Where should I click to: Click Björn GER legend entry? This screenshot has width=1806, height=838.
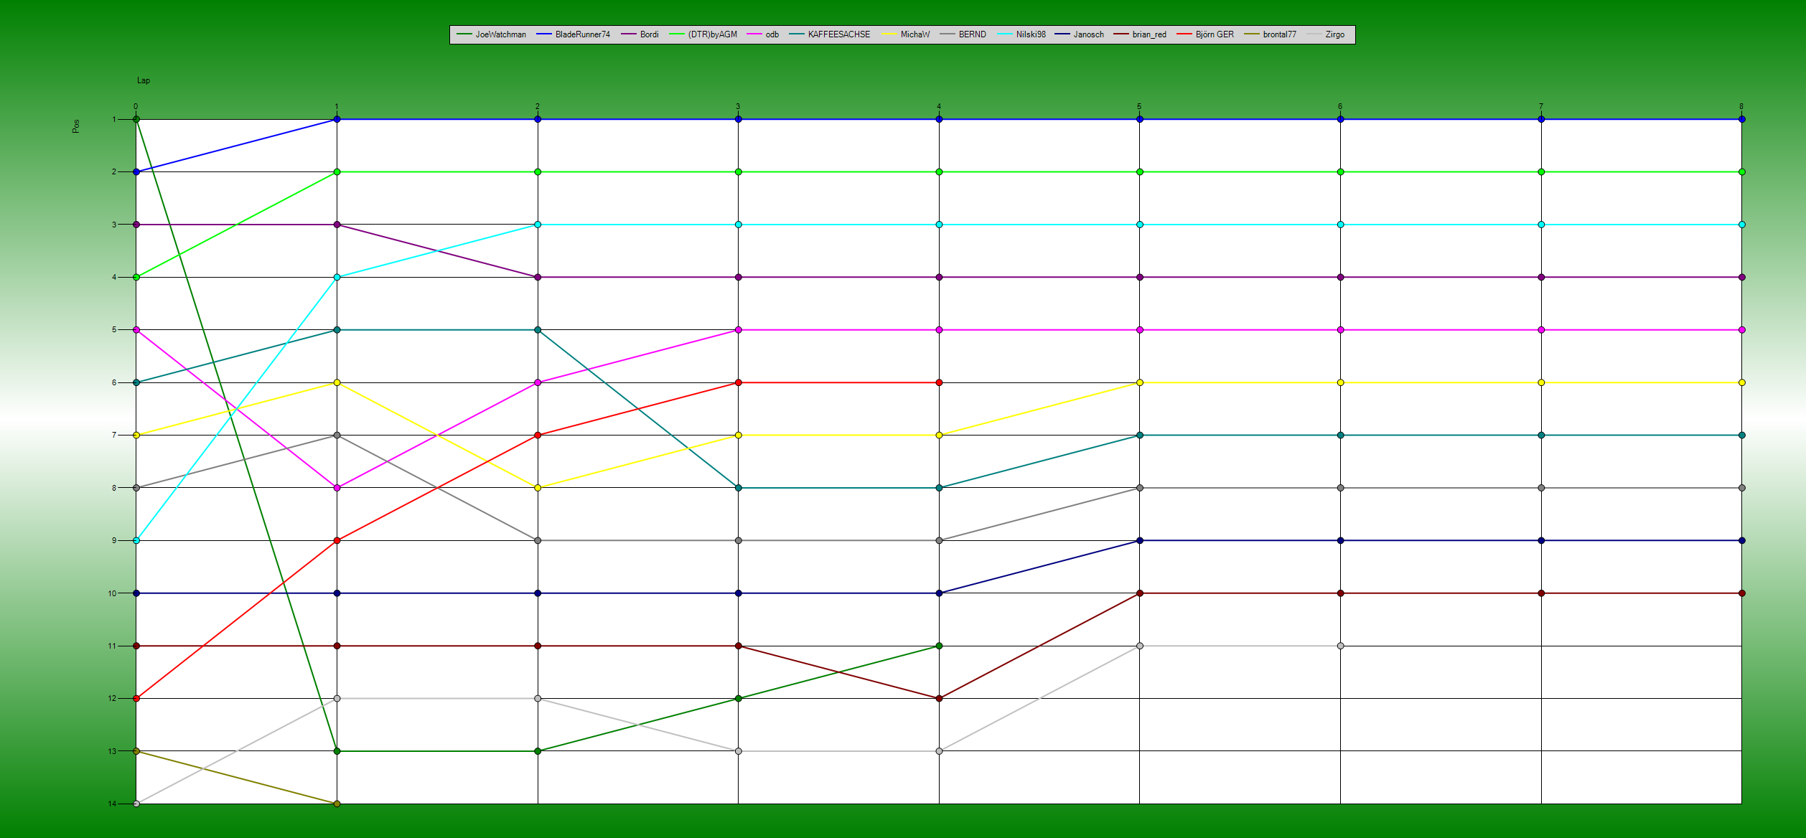(1214, 34)
